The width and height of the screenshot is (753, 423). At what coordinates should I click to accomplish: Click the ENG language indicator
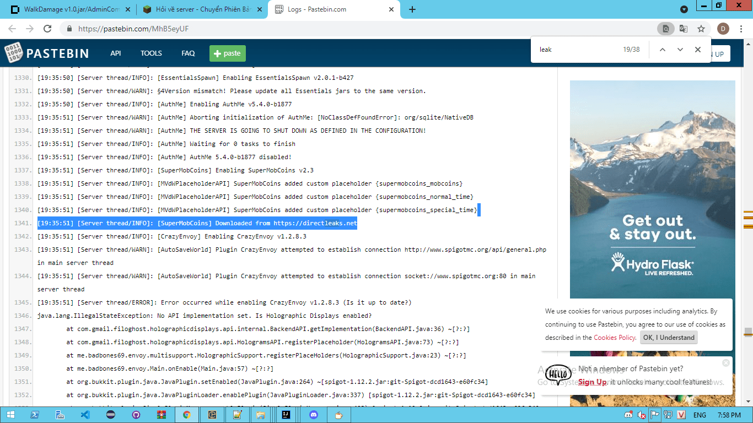[700, 415]
